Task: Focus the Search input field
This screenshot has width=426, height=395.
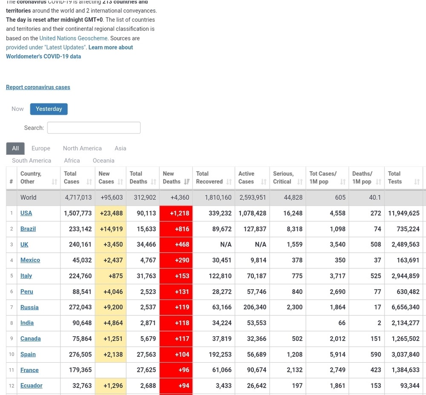Action: tap(94, 128)
